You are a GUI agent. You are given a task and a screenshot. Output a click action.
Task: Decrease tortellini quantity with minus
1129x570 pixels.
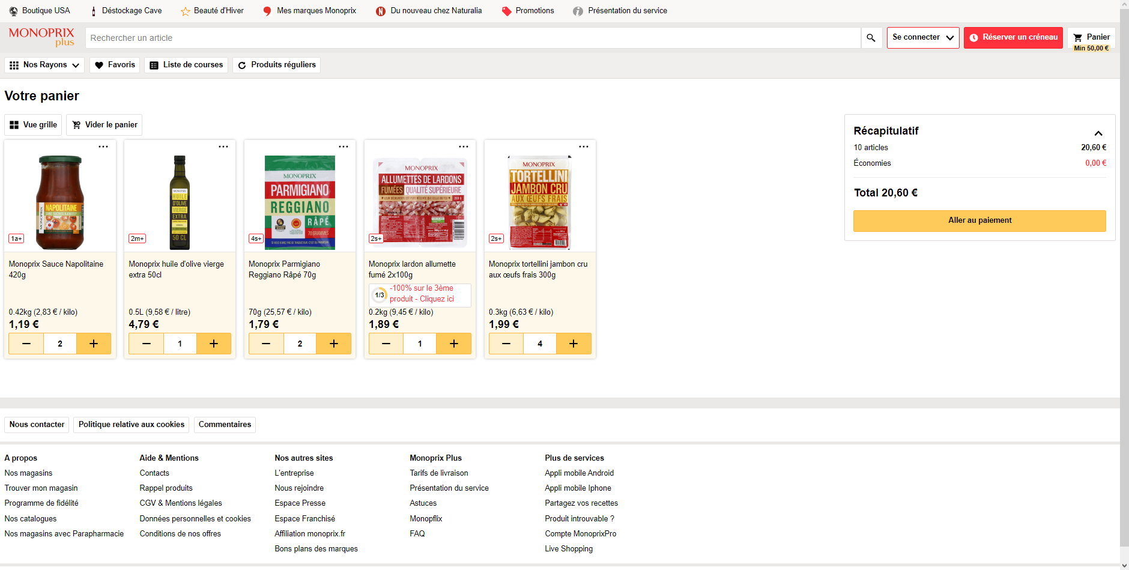(x=506, y=344)
